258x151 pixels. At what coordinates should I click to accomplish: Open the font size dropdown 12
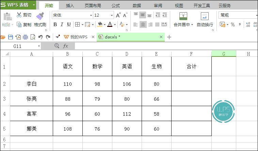112,15
